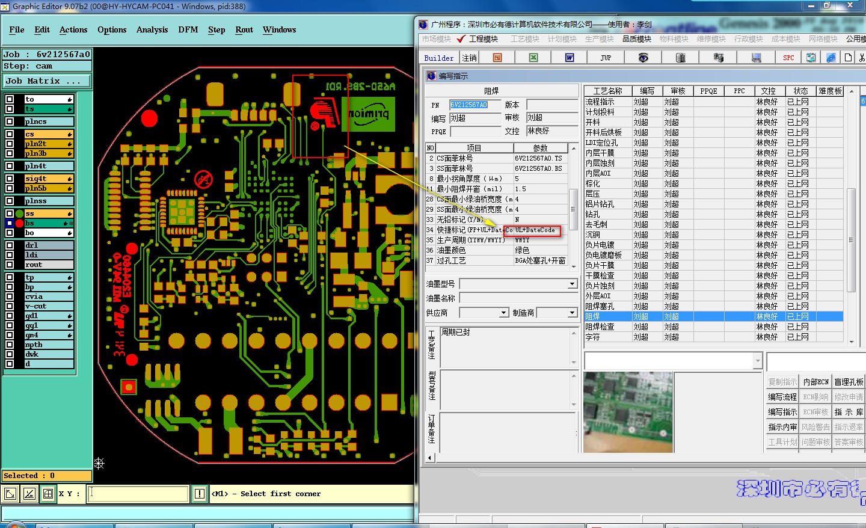Open the Actions menu
Image resolution: width=866 pixels, height=528 pixels.
pos(73,29)
